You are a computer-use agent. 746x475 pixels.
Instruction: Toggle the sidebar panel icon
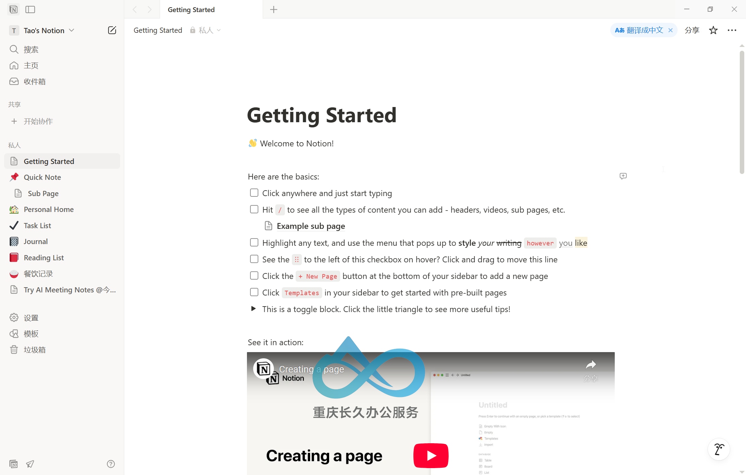[x=30, y=9]
